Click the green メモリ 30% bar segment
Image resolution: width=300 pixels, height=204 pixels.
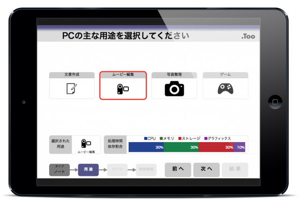coord(181,147)
